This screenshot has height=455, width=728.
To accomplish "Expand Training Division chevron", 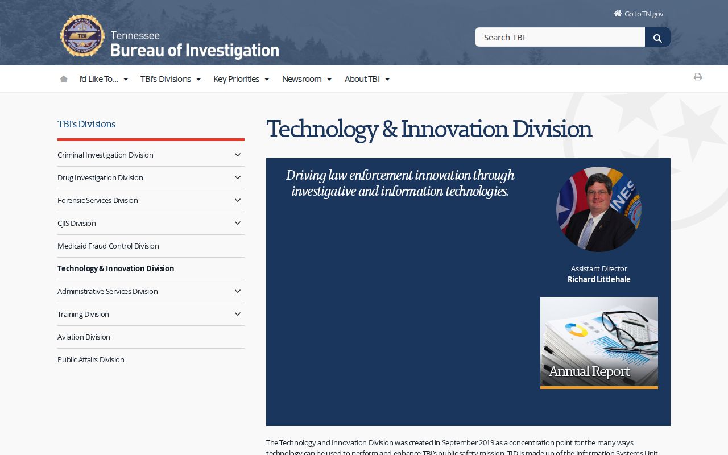I will coord(238,314).
